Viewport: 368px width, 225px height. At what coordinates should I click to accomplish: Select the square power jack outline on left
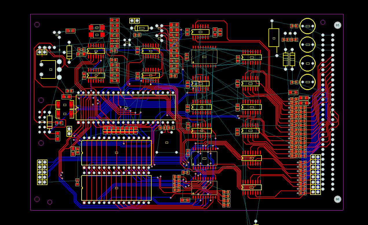48,69
